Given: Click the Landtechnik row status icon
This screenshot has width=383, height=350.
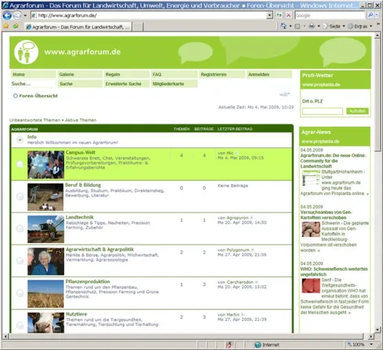Looking at the screenshot, I should (20, 228).
